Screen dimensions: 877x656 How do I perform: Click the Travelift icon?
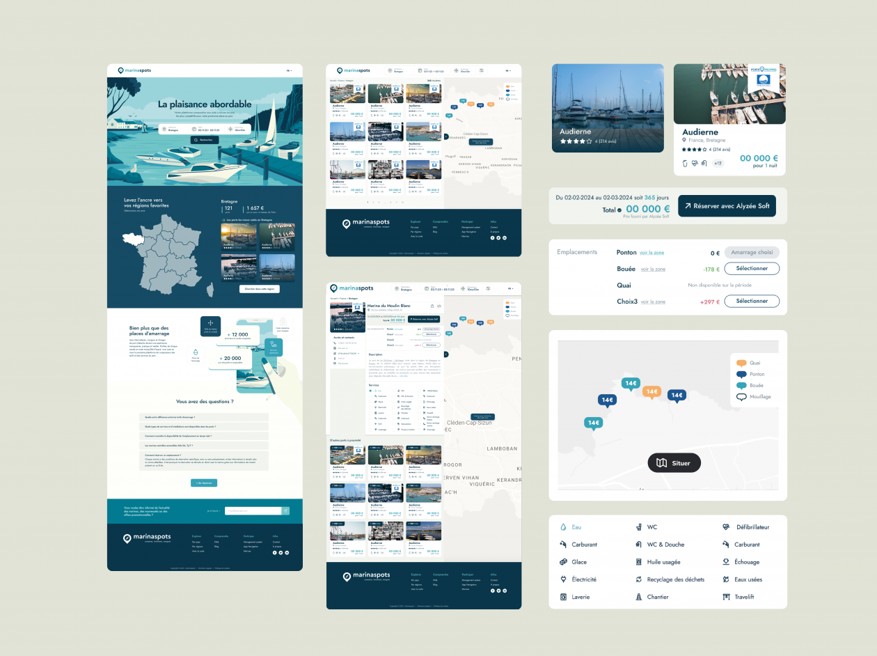tap(727, 597)
